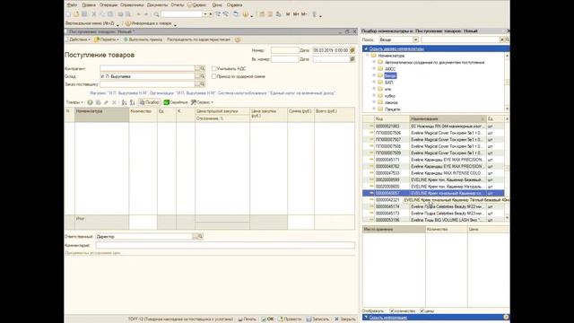Toggle the Учитывать НДС checkbox
Viewport: 574px width, 323px height.
click(213, 68)
